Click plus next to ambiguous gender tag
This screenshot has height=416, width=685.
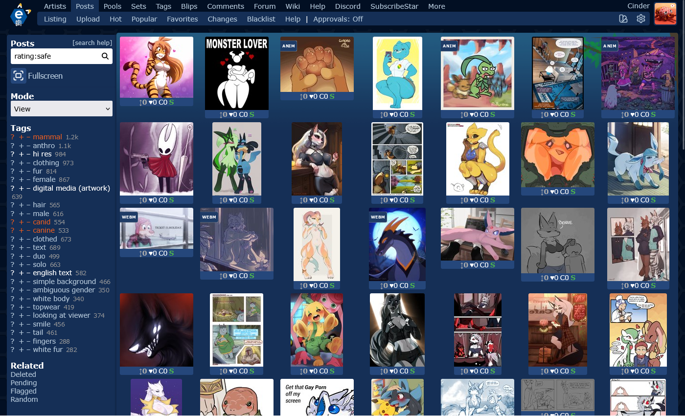tap(21, 290)
